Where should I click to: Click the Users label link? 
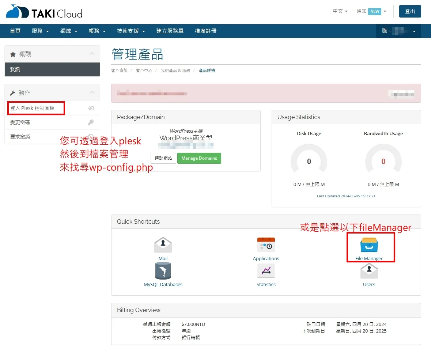click(369, 285)
